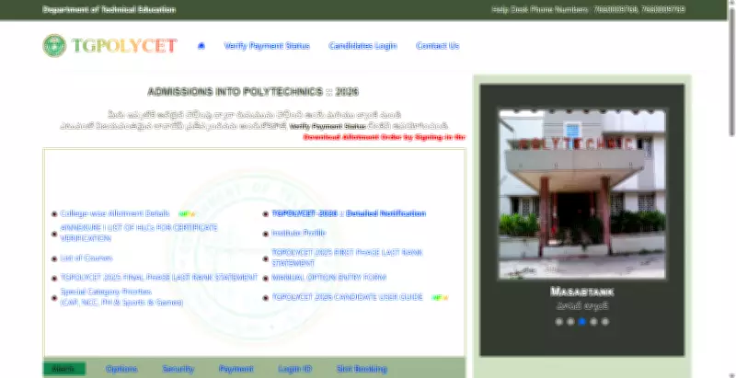This screenshot has height=378, width=736.
Task: Open Candidates Login page
Action: click(x=362, y=46)
